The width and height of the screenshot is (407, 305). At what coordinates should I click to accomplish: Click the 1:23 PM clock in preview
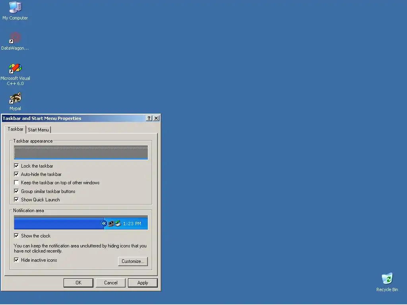[132, 224]
